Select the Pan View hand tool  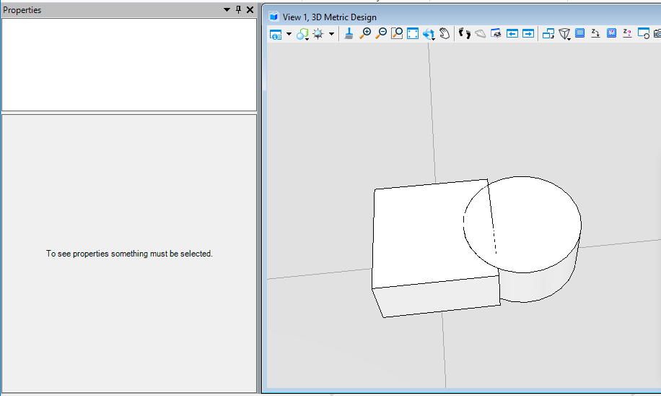(x=445, y=33)
